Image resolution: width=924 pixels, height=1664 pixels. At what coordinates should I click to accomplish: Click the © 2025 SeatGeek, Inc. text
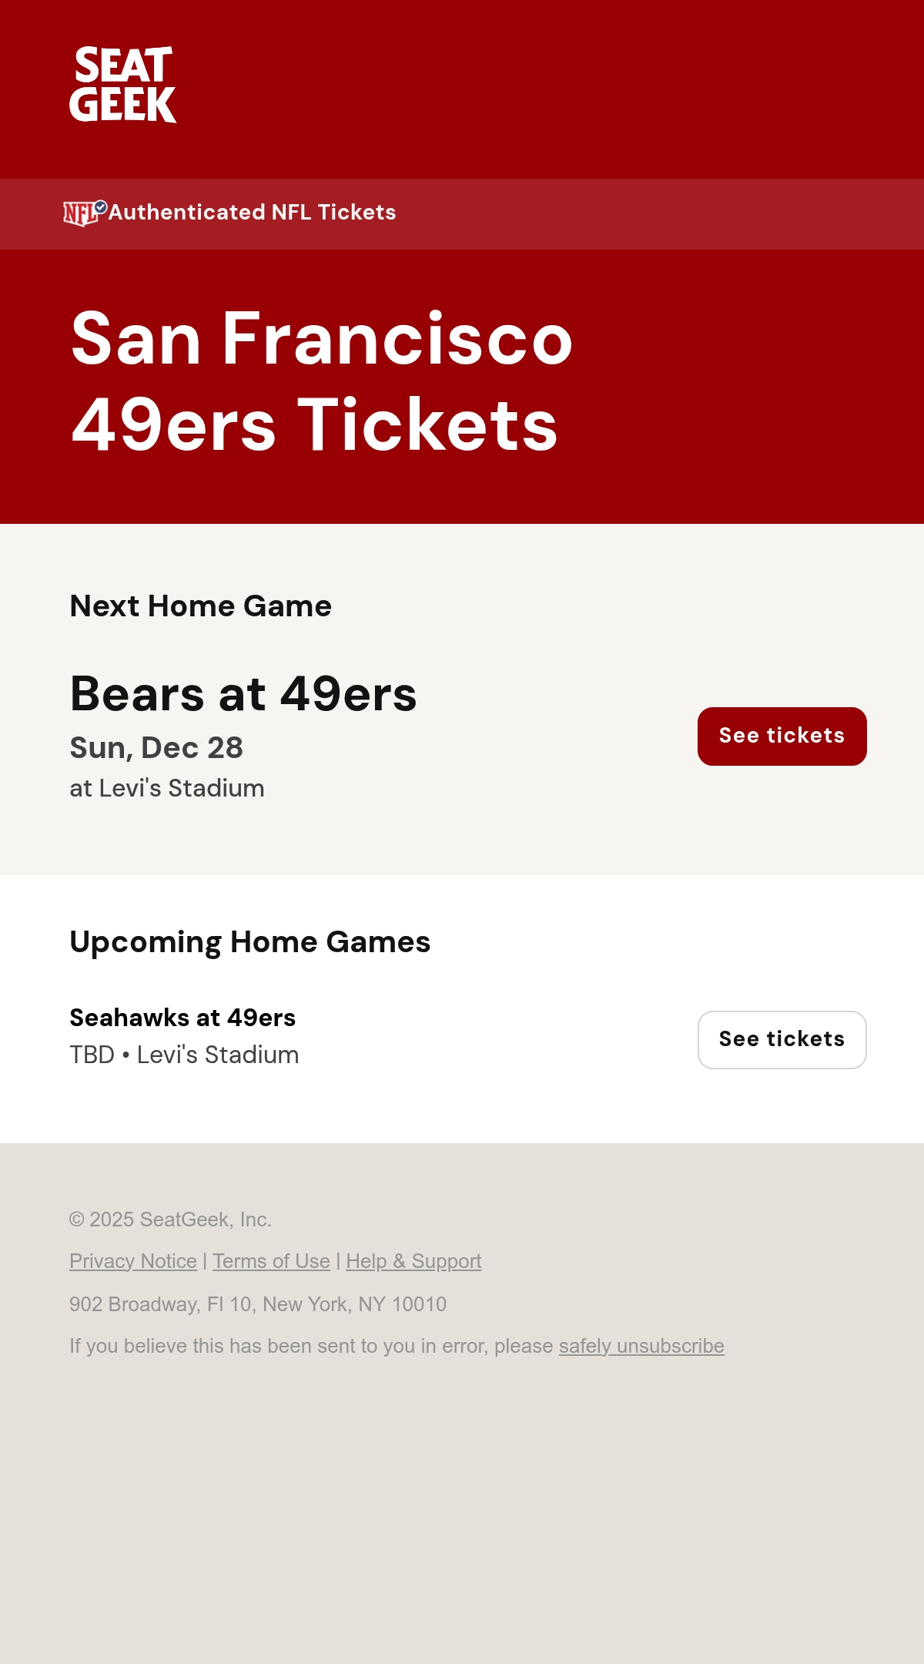[x=170, y=1219]
